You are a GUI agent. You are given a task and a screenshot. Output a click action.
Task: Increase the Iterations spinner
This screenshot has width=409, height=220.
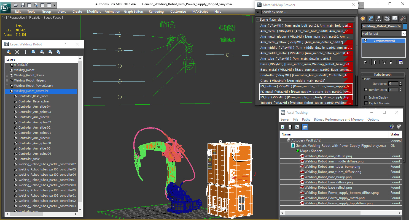click(400, 83)
